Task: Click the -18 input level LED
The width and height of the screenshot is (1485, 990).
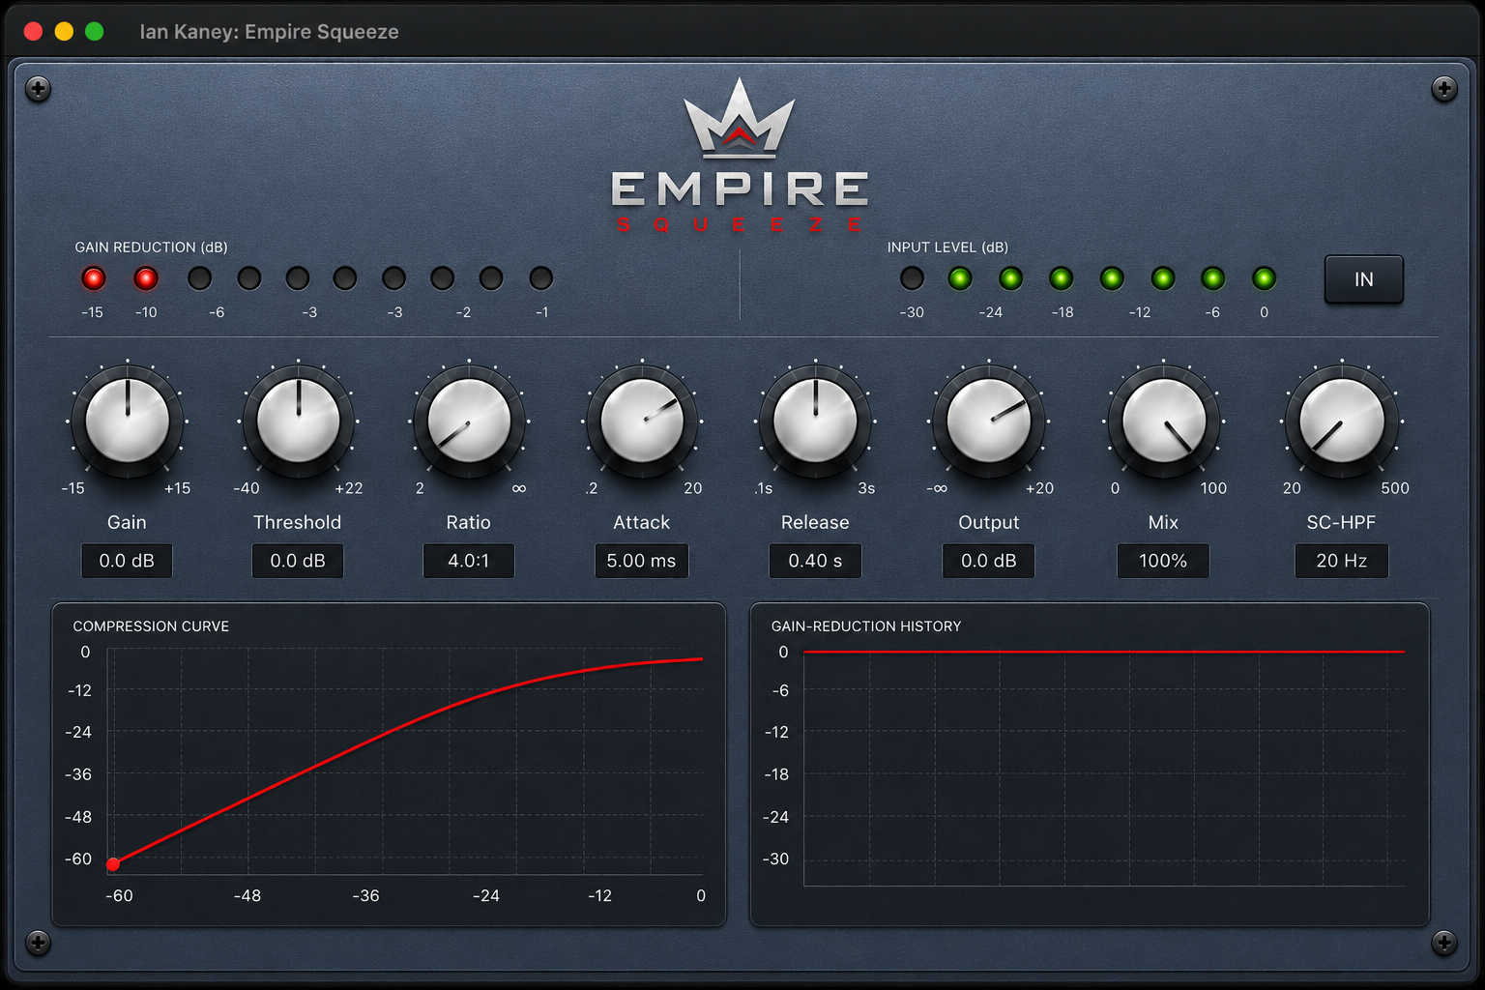Action: point(1061,279)
